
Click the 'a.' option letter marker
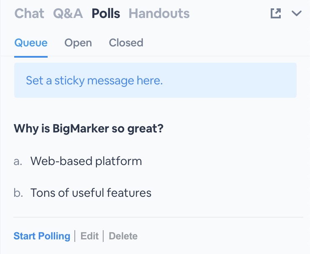click(18, 161)
